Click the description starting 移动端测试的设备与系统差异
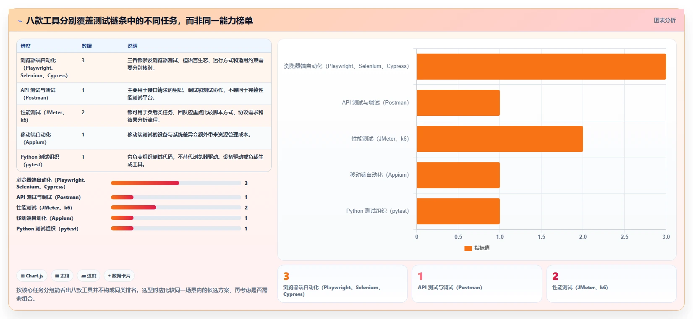This screenshot has width=693, height=319. pyautogui.click(x=189, y=135)
